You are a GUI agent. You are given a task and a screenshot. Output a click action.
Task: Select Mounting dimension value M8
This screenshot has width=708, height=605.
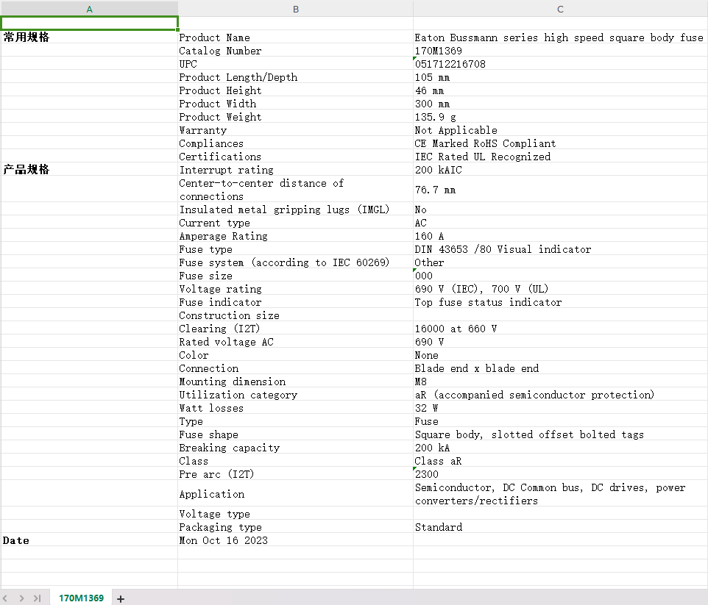point(560,382)
